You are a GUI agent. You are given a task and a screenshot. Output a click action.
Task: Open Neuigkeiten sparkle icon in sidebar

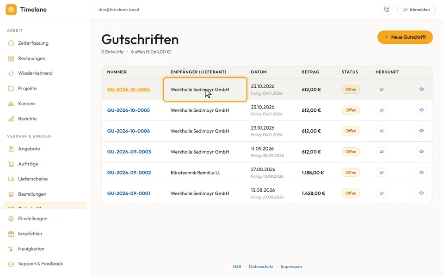(x=11, y=249)
